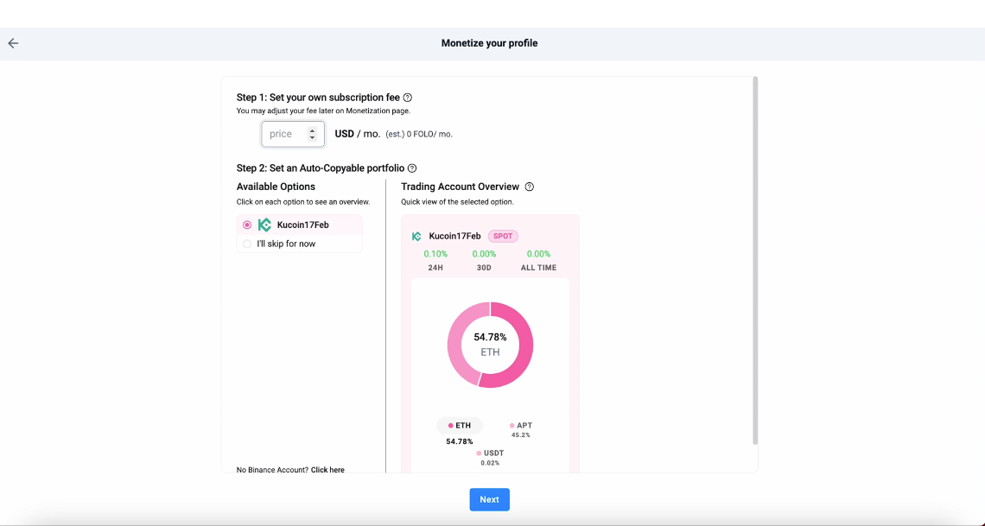Go back using the left arrow icon
Image resolution: width=985 pixels, height=526 pixels.
(x=13, y=43)
